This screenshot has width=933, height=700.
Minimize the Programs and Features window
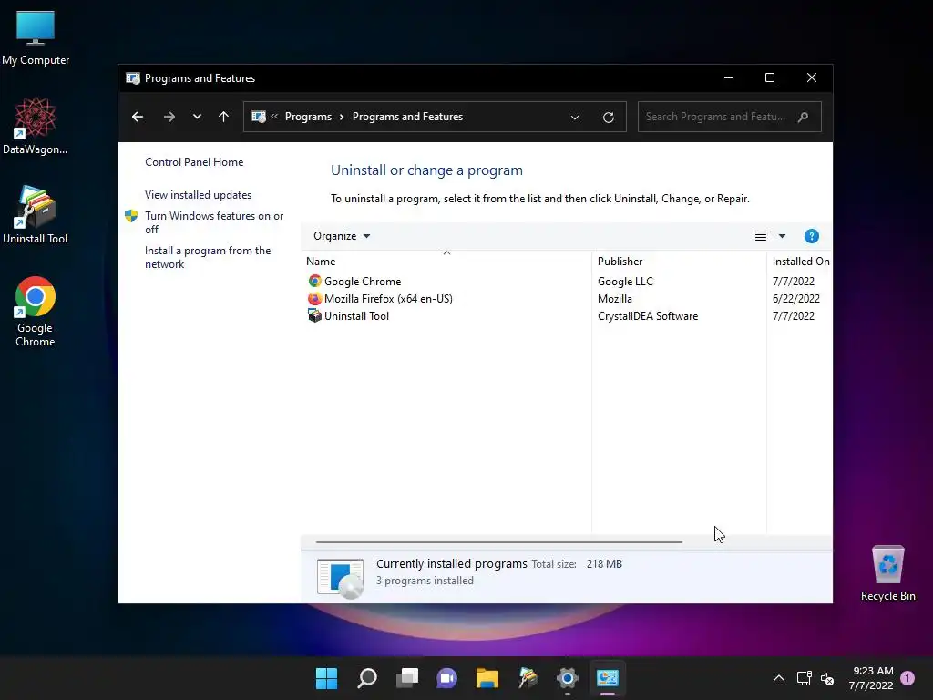pos(728,78)
